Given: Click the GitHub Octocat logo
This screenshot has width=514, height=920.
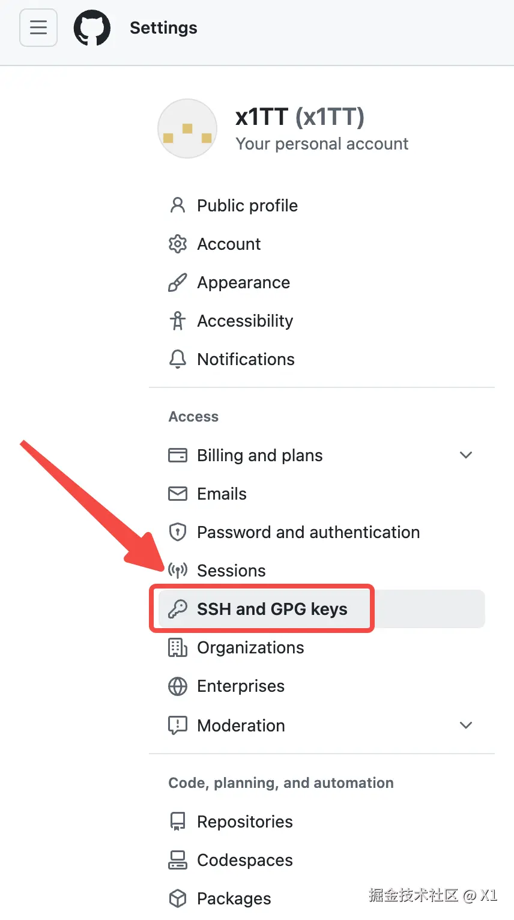Looking at the screenshot, I should 92,28.
